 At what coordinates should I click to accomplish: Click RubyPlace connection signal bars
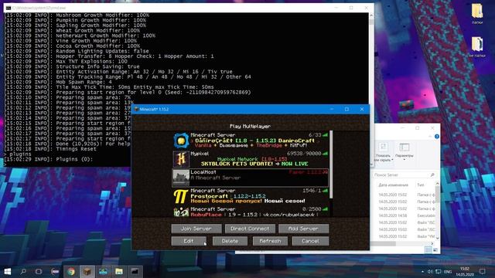(325, 209)
